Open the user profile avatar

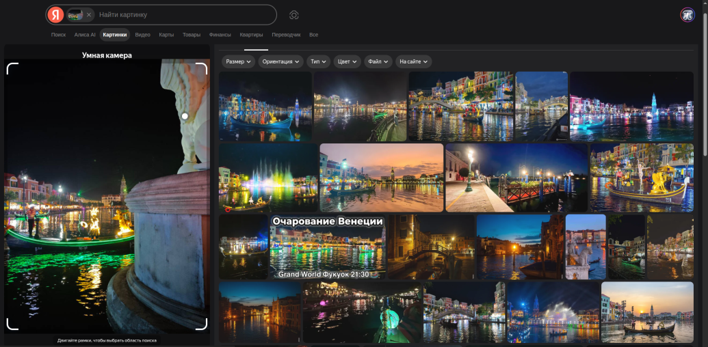click(687, 15)
